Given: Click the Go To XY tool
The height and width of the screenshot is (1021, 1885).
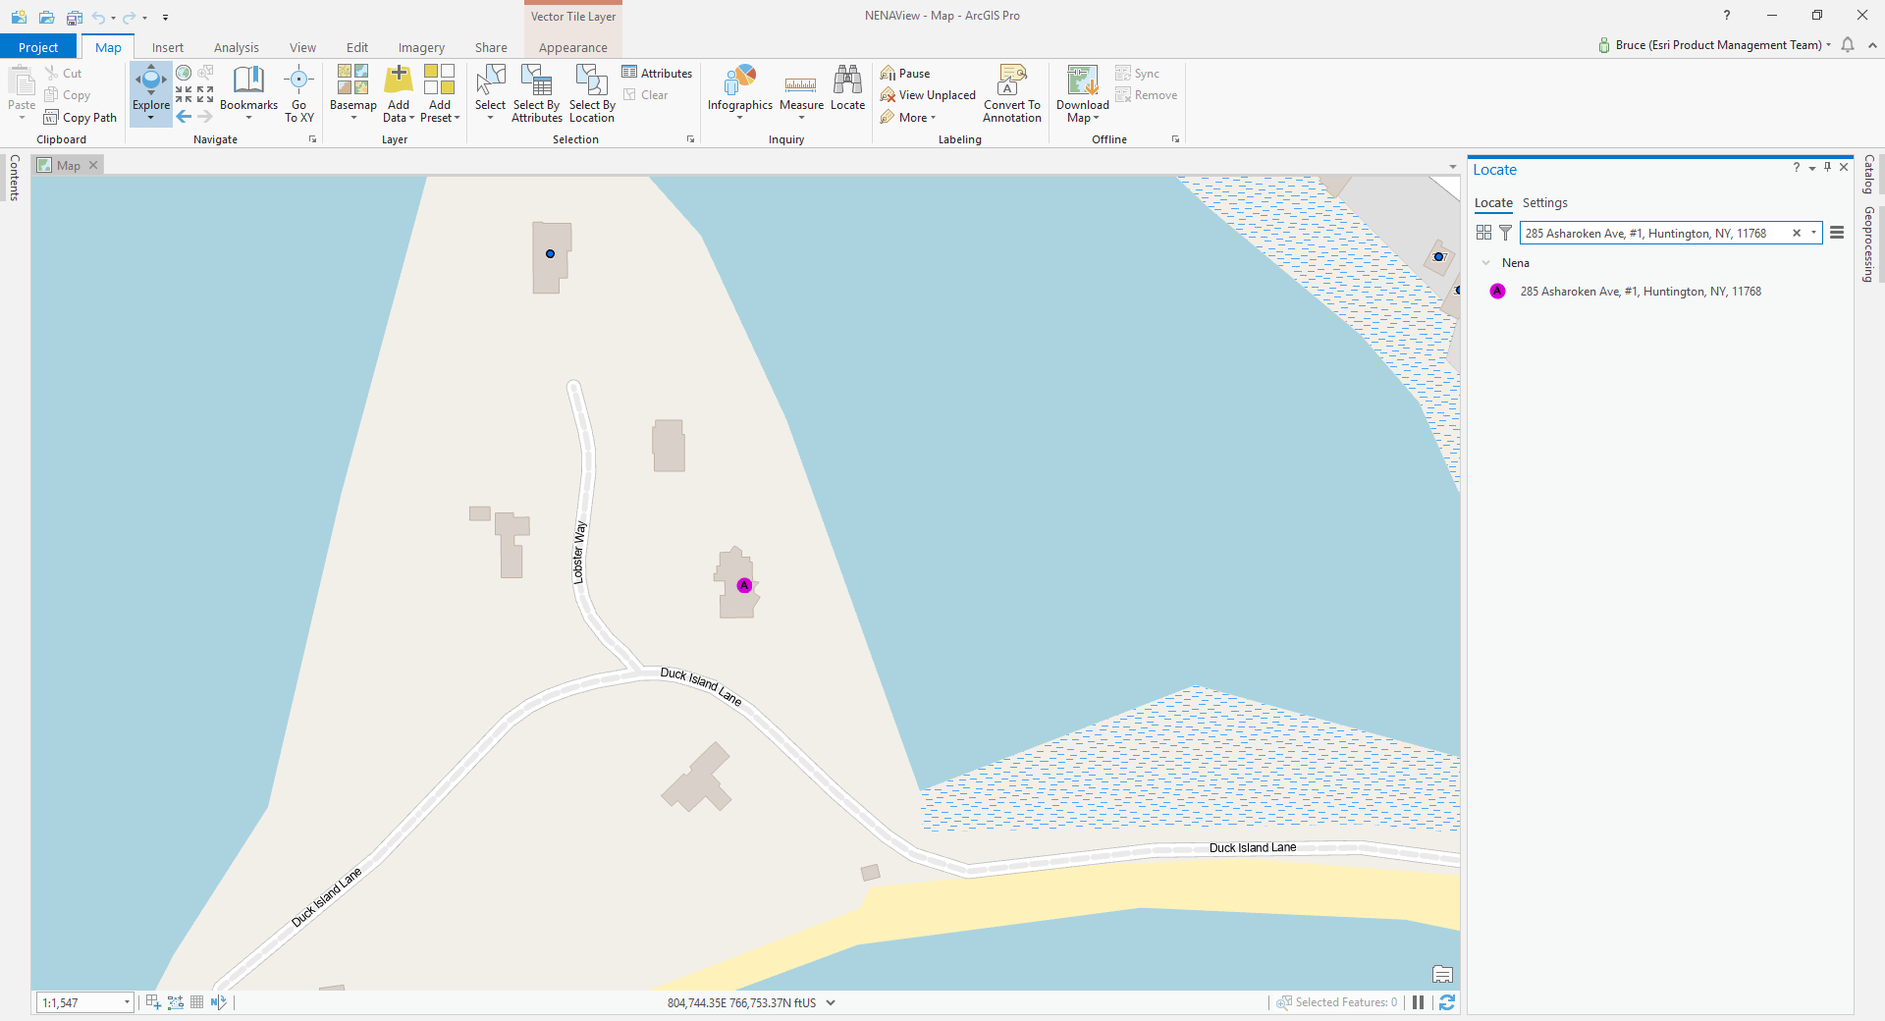Looking at the screenshot, I should [298, 93].
